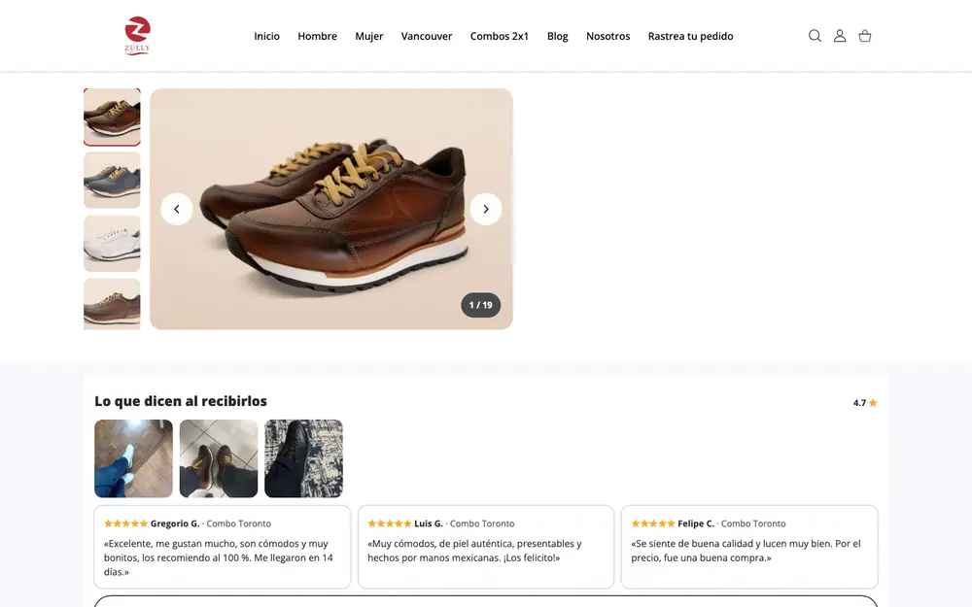Click the 1 / 19 image counter

(x=480, y=305)
